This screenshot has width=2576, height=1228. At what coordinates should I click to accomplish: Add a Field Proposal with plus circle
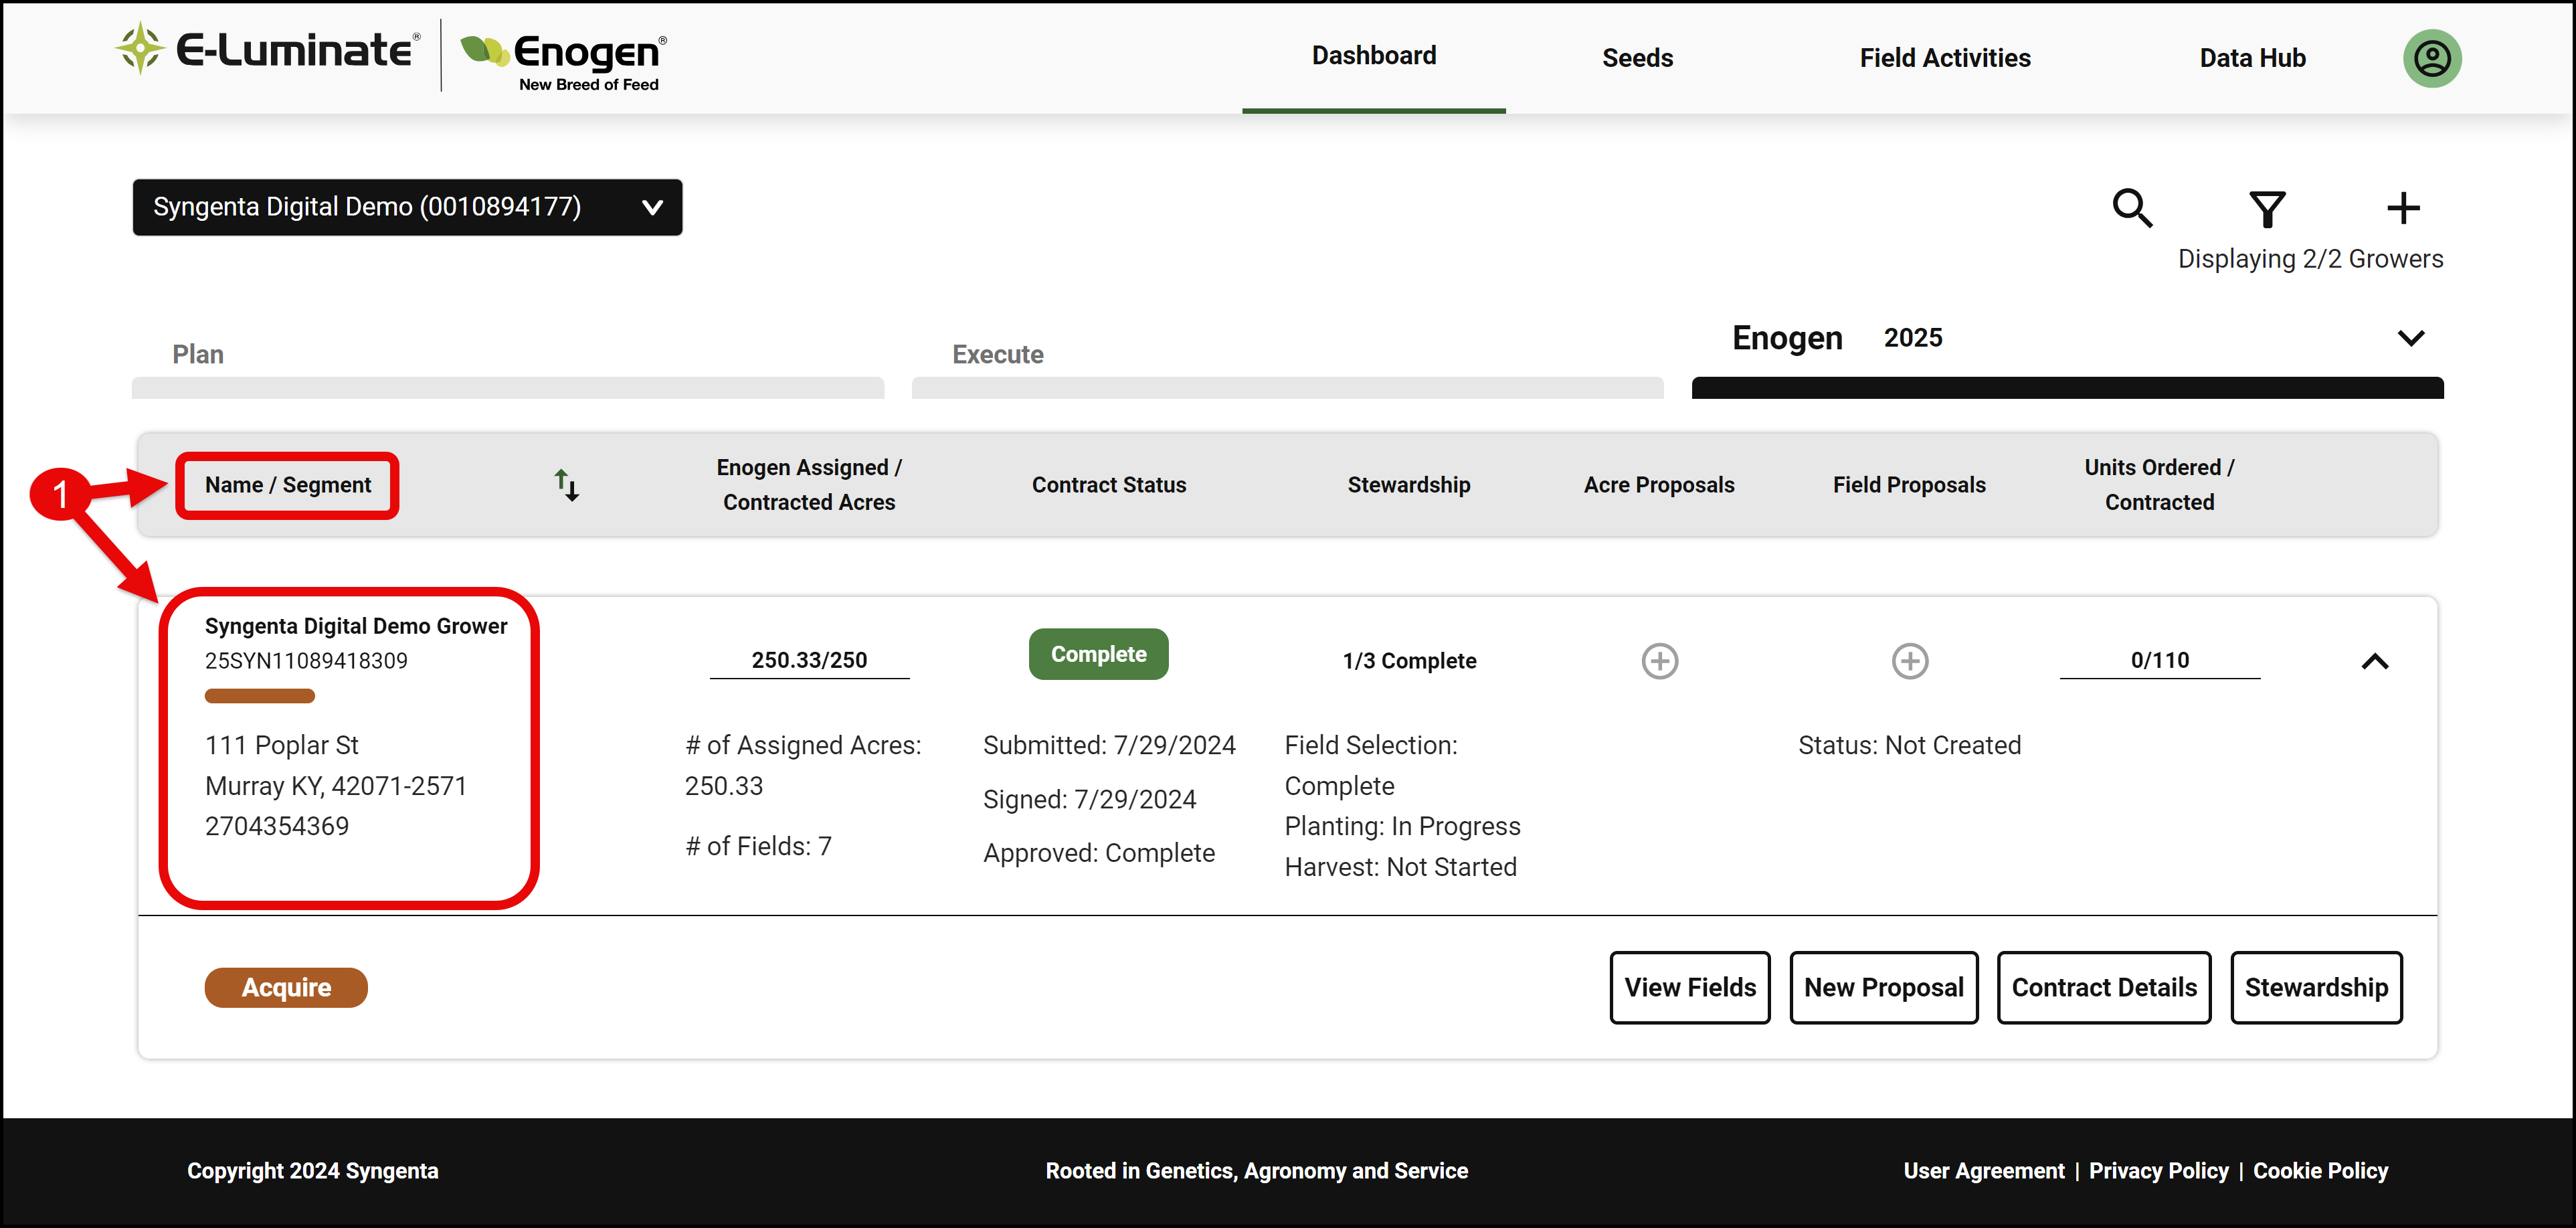1910,661
